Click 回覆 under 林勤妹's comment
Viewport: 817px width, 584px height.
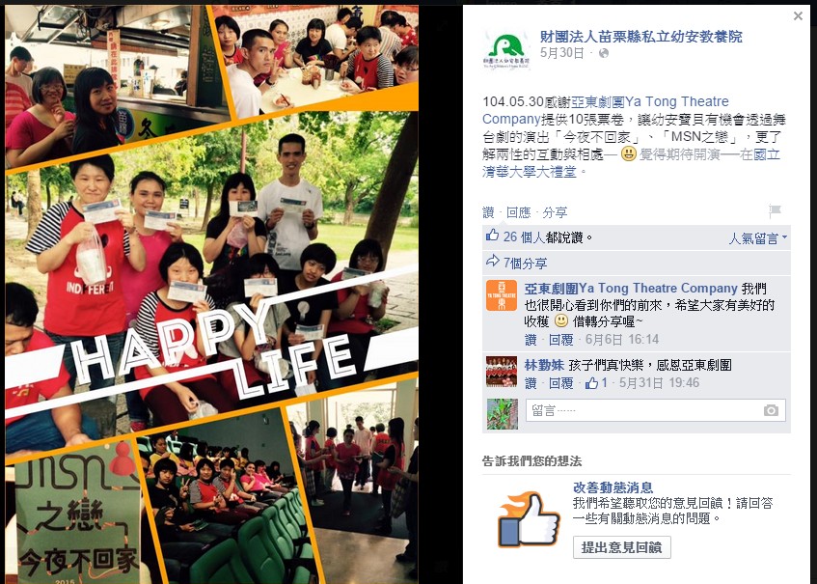pos(561,383)
